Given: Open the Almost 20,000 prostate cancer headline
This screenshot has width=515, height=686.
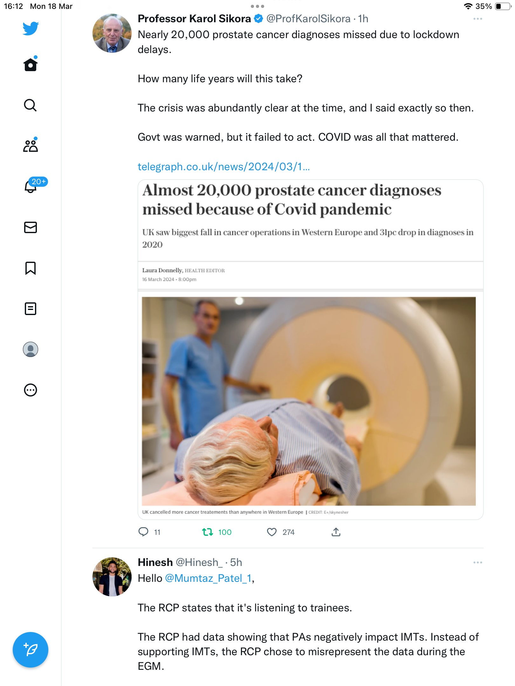Looking at the screenshot, I should (x=292, y=199).
